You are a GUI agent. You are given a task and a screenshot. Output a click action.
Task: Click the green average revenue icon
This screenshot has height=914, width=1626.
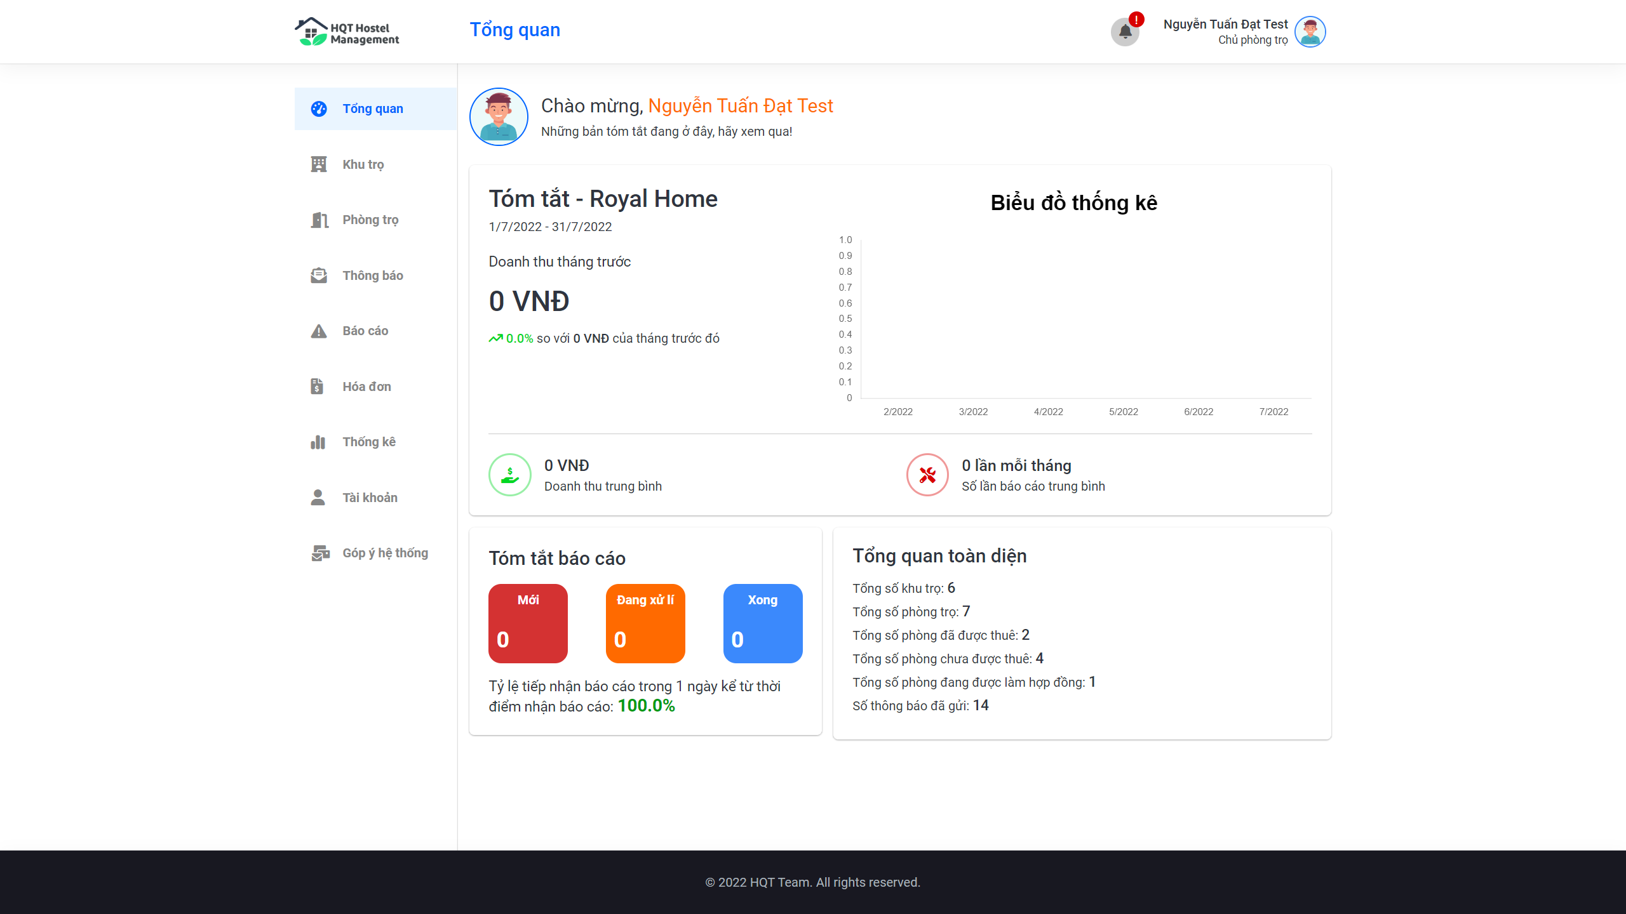509,475
